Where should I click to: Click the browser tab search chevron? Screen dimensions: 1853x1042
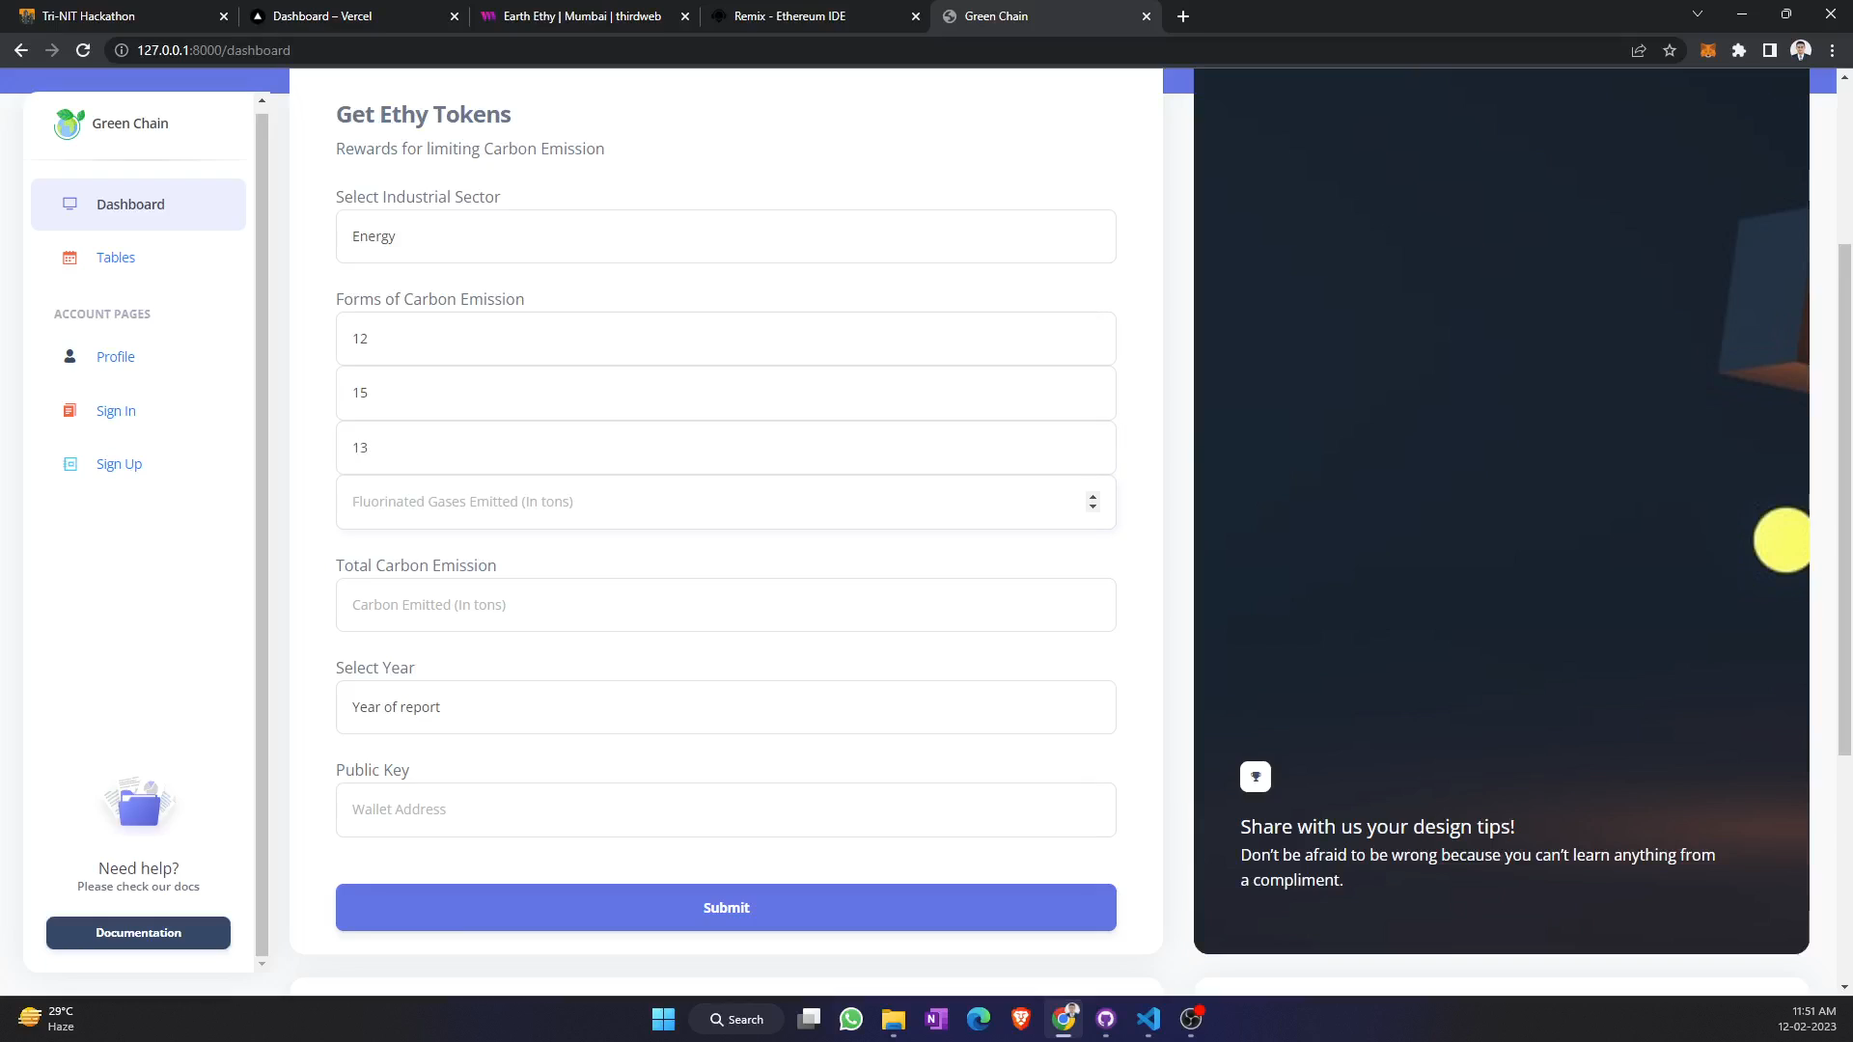pyautogui.click(x=1697, y=14)
